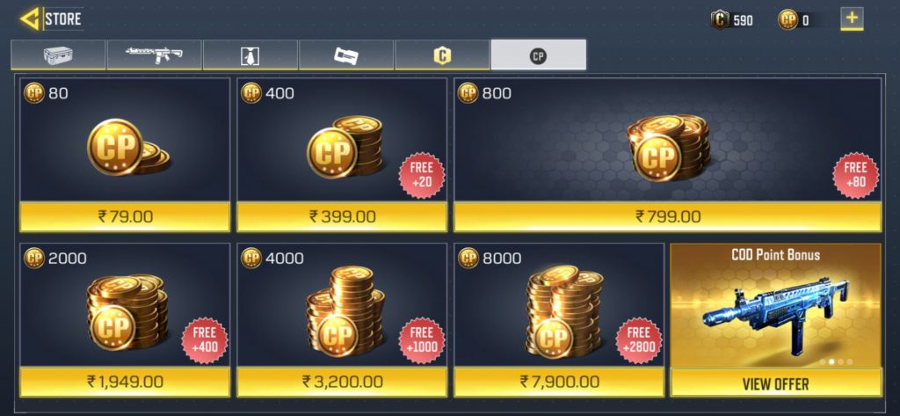This screenshot has height=416, width=900.
Task: Tap the credits balance icon showing 590
Action: 720,20
